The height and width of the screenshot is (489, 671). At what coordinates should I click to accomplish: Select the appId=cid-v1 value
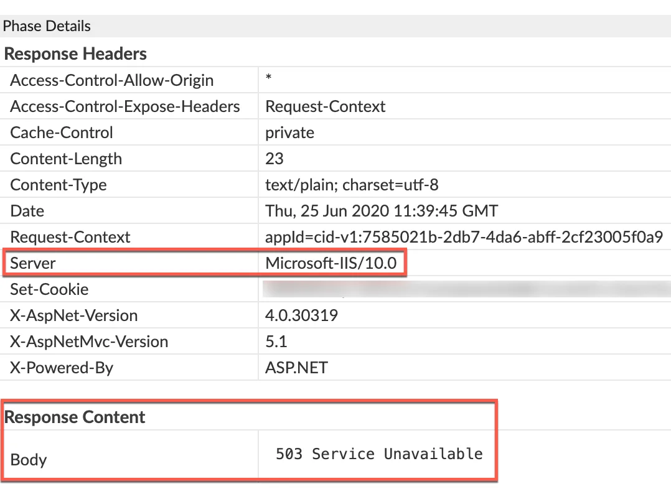point(464,237)
